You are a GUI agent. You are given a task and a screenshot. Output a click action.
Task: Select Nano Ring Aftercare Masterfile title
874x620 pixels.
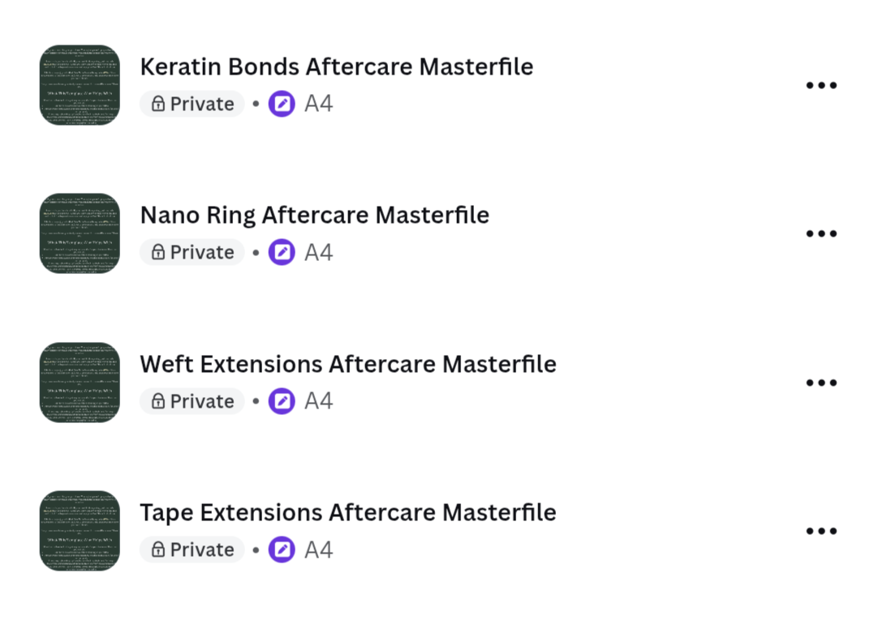315,216
